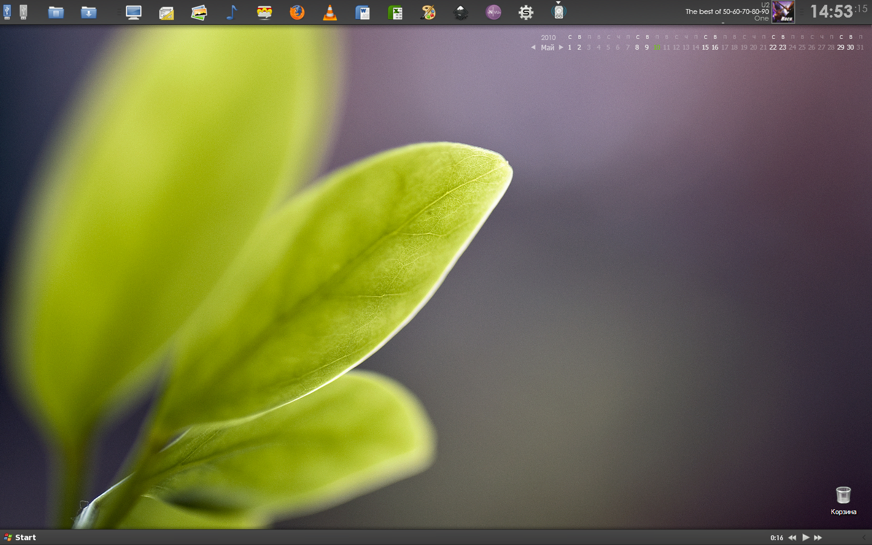Click the 2010 year label
The height and width of the screenshot is (545, 872).
(548, 38)
